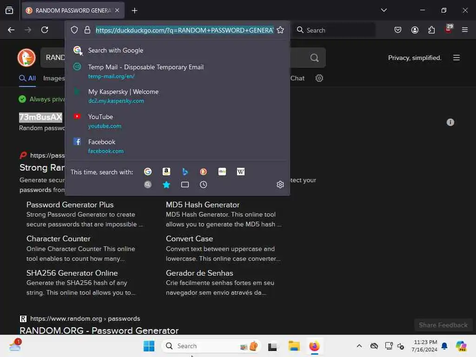Screen dimensions: 476x357
Task: Search history with clock icon
Action: 204,185
